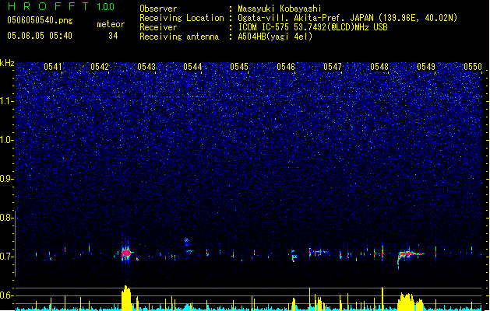Image resolution: width=490 pixels, height=311 pixels.
Task: Click the 0548 time marker
Action: tap(379, 67)
